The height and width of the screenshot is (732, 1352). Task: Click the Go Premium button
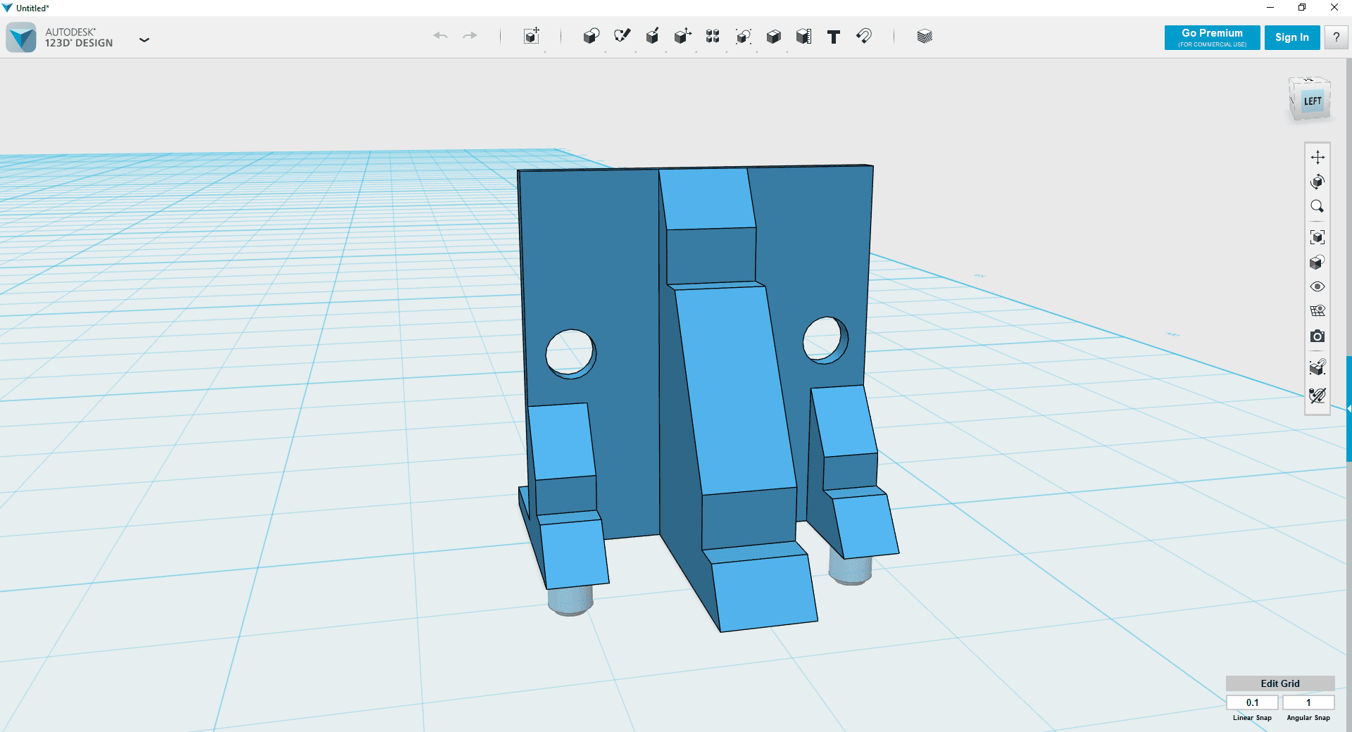pyautogui.click(x=1212, y=37)
